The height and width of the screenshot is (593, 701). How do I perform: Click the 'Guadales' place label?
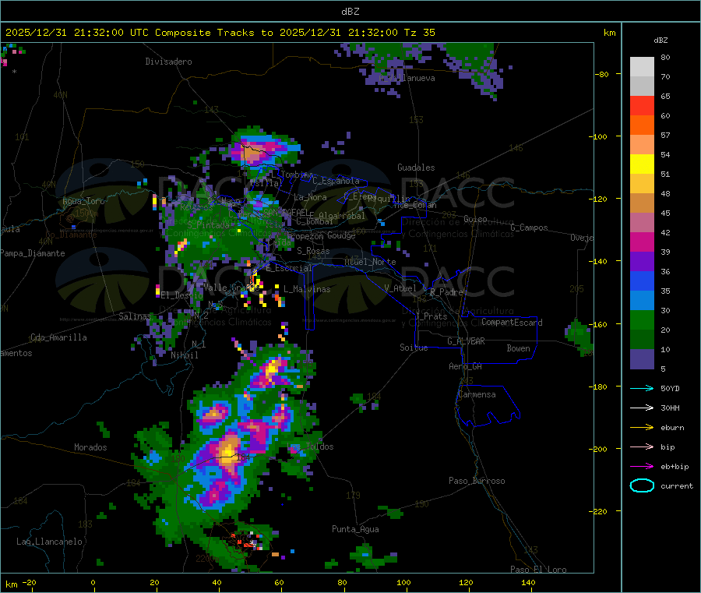click(x=416, y=168)
